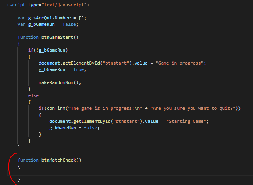The width and height of the screenshot is (253, 185).
Task: Click the function keyword before btnMatchCheck
Action: [x=28, y=160]
